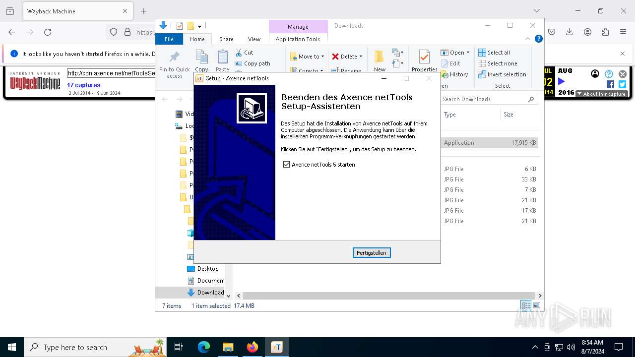The image size is (635, 357).
Task: Click Wayback toolbar help icon
Action: 609,74
